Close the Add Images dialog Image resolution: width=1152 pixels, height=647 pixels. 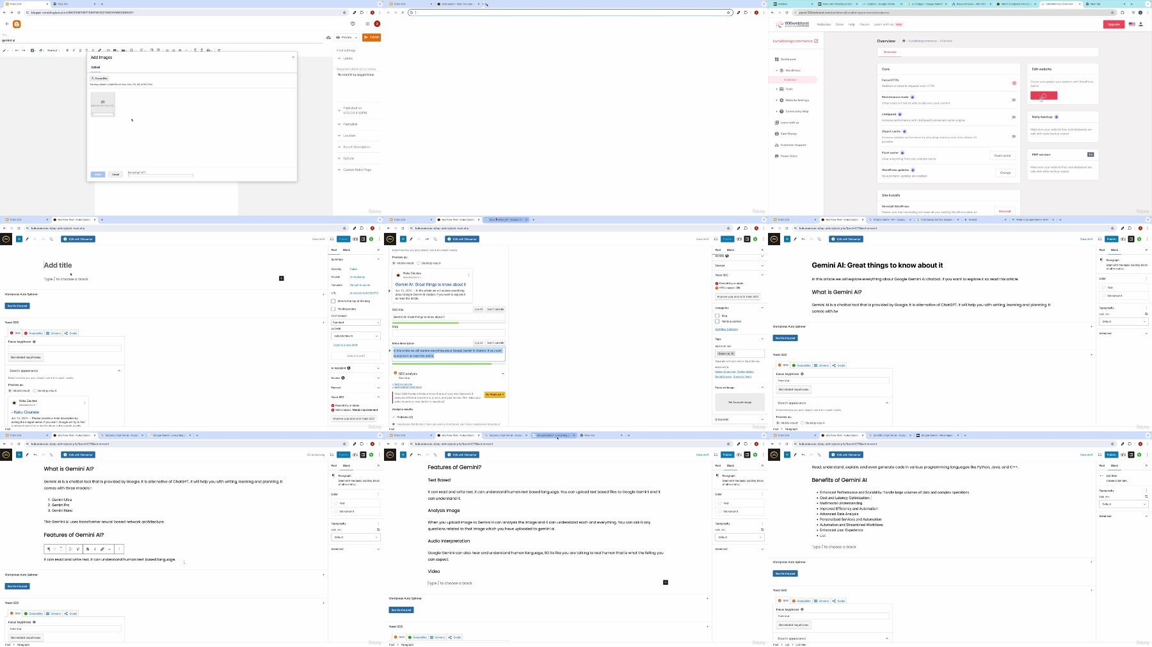(x=293, y=57)
